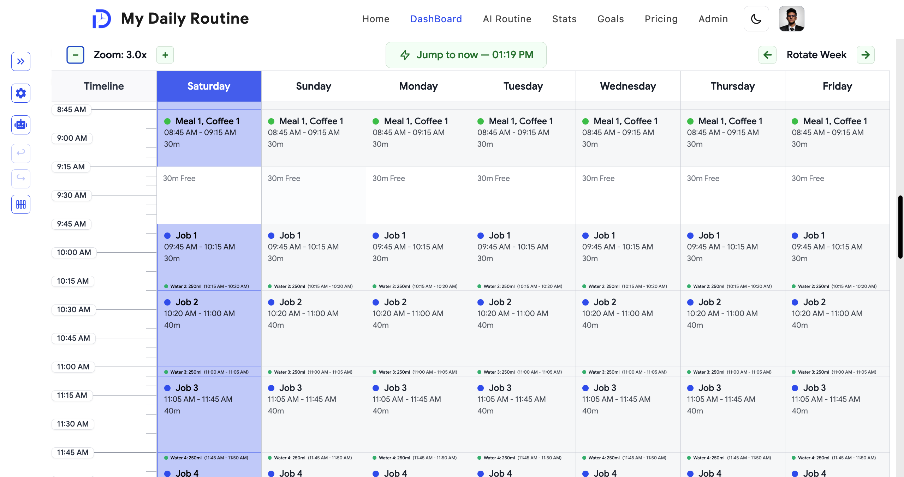
Task: Click the Rotate Week label
Action: (816, 55)
